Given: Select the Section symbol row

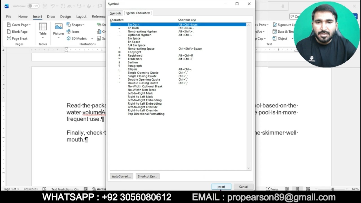Looking at the screenshot, I should 178,62.
